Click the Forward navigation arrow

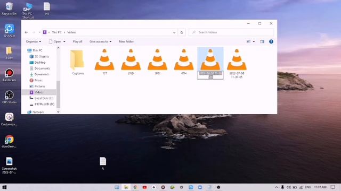(x=34, y=32)
